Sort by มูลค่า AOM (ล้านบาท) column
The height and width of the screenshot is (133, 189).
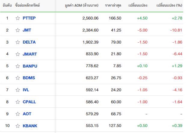[x=82, y=5]
